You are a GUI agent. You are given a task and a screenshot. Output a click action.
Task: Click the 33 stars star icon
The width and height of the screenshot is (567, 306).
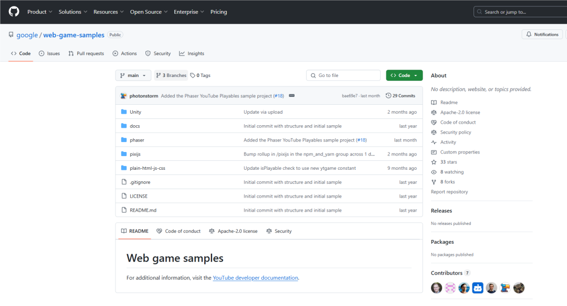tap(434, 162)
